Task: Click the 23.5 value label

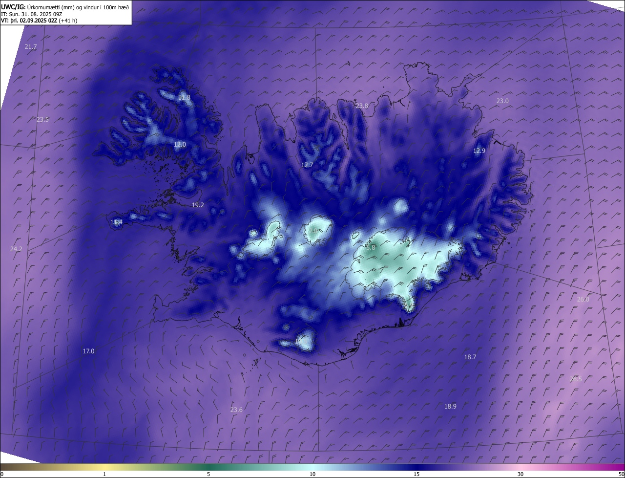Action: (x=42, y=120)
